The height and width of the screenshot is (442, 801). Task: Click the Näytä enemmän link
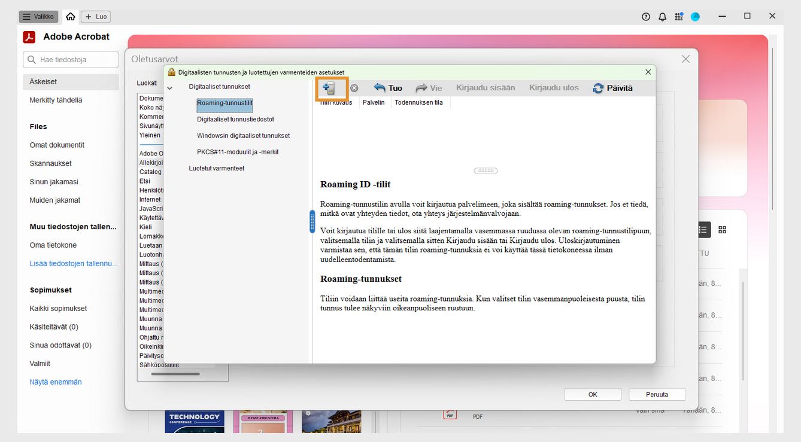56,382
